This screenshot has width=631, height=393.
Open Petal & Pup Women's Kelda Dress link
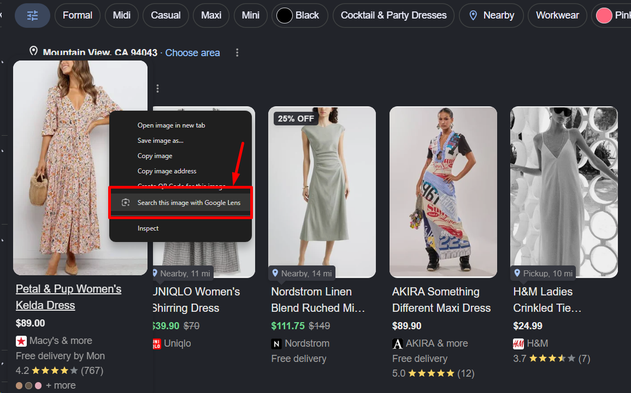tap(68, 297)
